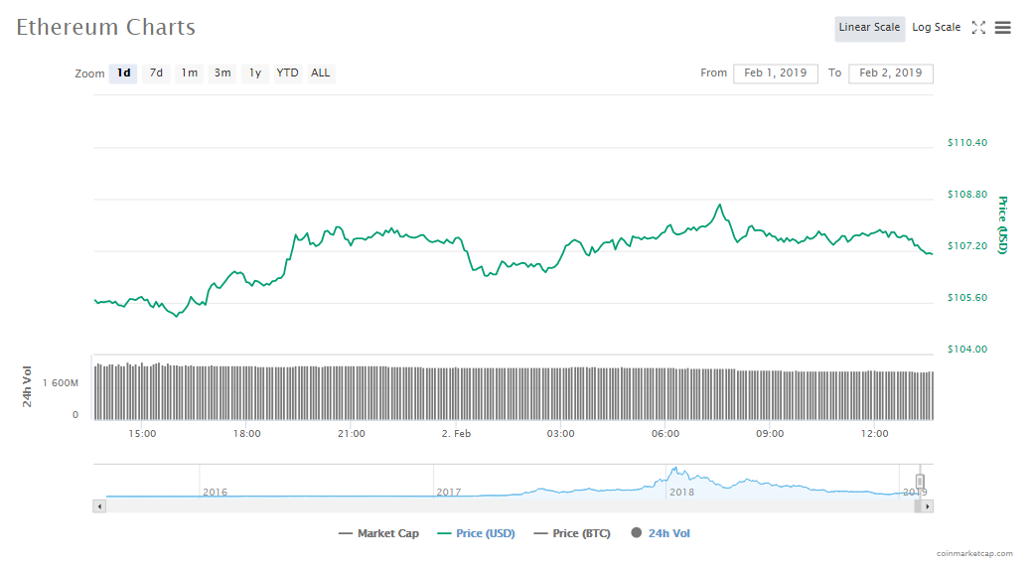Viewport: 1030px width, 571px height.
Task: Show ALL historical data
Action: pos(321,72)
